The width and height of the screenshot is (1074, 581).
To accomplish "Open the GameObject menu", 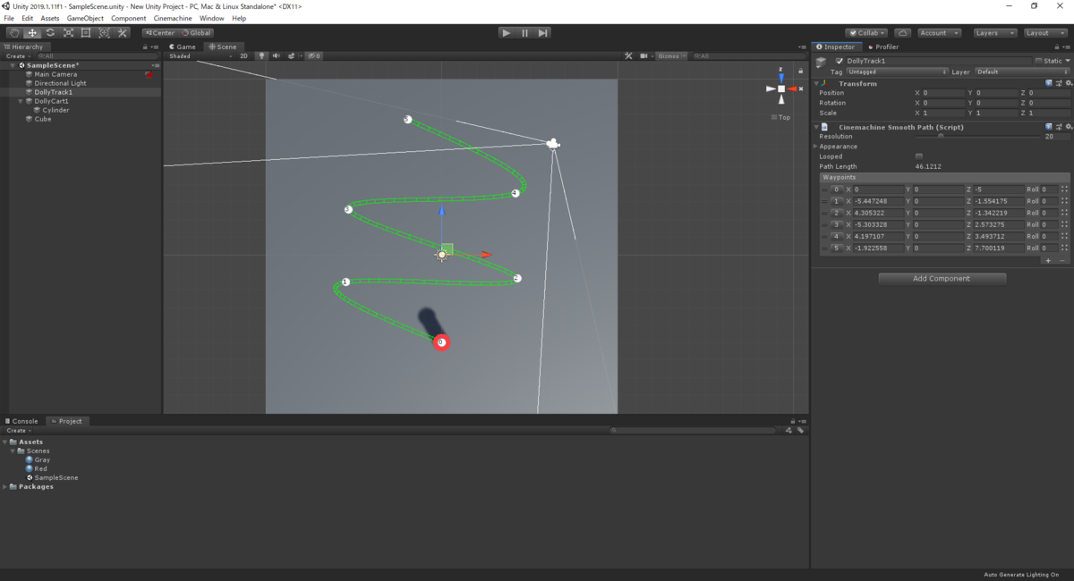I will (85, 18).
